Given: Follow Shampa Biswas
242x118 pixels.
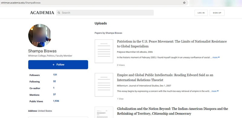Looking at the screenshot, I should 58,64.
